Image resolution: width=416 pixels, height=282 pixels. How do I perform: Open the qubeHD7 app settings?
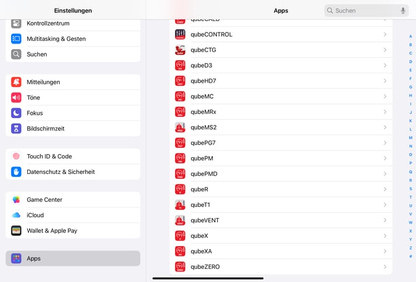pos(279,81)
